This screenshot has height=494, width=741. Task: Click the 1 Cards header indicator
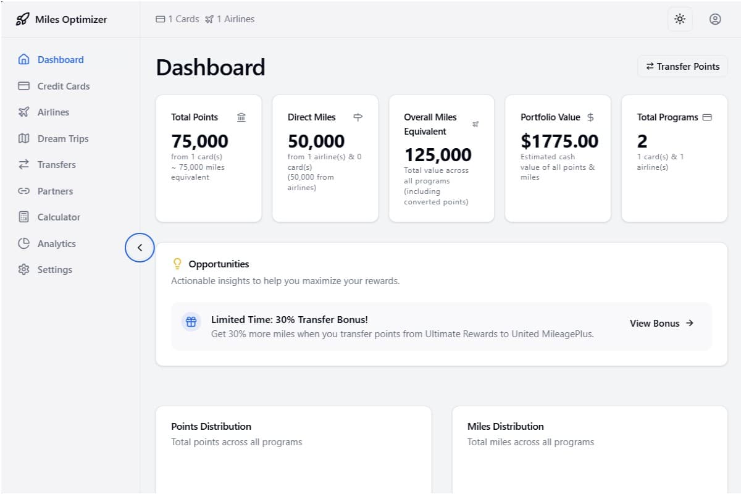tap(177, 19)
